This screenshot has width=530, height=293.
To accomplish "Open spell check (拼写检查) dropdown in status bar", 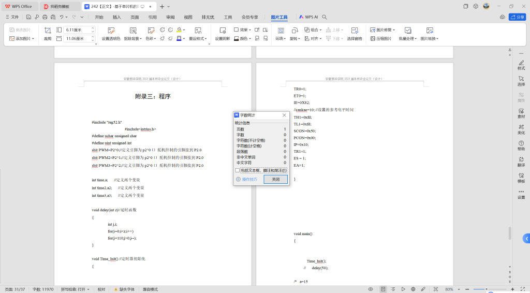I will tap(75, 289).
